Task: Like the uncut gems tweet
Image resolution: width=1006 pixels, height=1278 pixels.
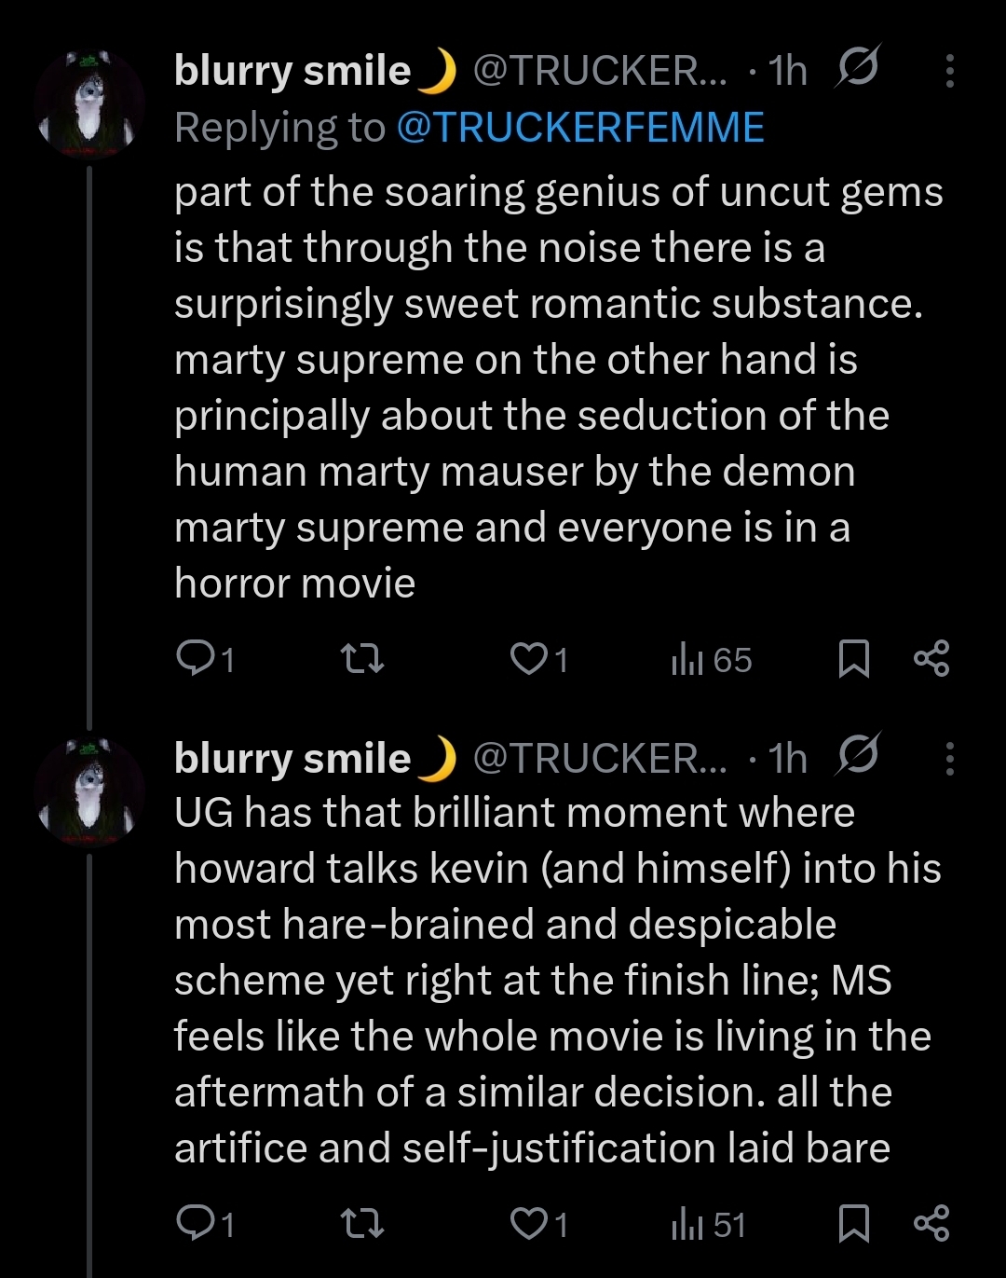Action: tap(529, 659)
